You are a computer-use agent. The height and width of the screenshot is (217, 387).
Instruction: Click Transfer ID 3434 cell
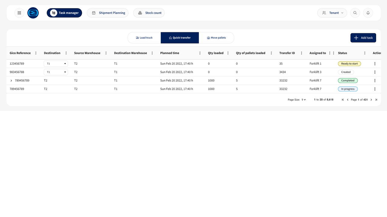point(282,72)
